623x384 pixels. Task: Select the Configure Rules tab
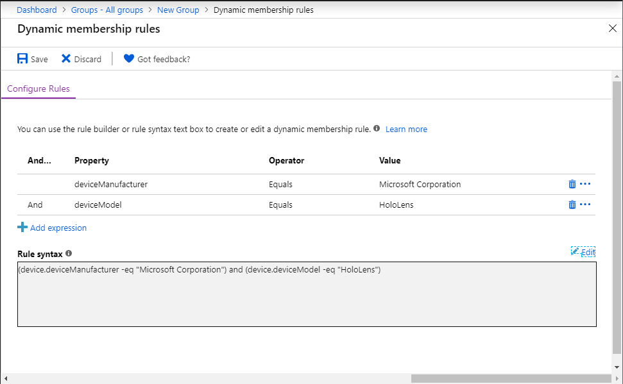38,88
